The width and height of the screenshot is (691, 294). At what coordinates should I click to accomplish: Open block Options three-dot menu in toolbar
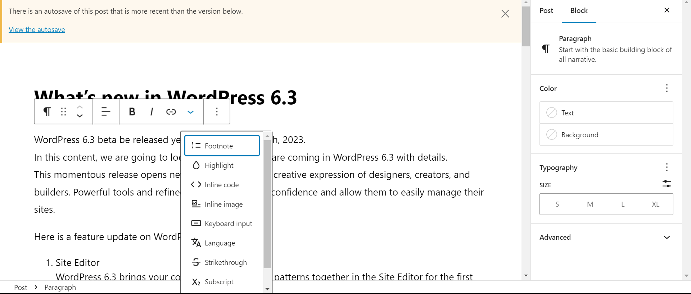(x=217, y=112)
